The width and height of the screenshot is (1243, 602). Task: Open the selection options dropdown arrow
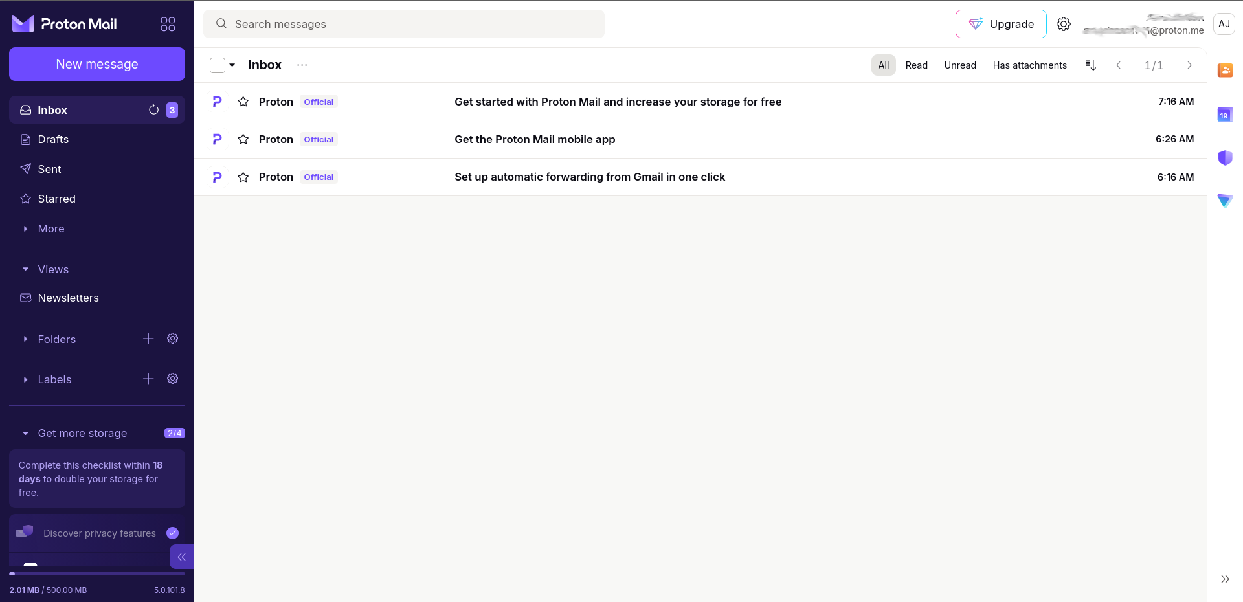232,65
